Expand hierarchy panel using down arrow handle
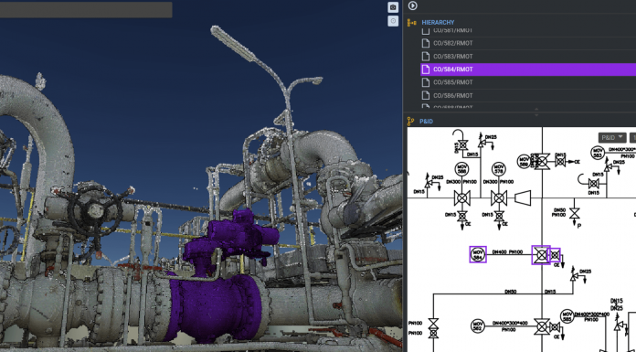Image resolution: width=636 pixels, height=352 pixels. tap(536, 114)
